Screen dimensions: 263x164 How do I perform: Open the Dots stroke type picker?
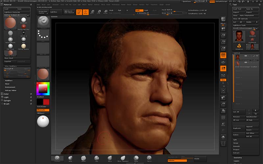pyautogui.click(x=43, y=35)
